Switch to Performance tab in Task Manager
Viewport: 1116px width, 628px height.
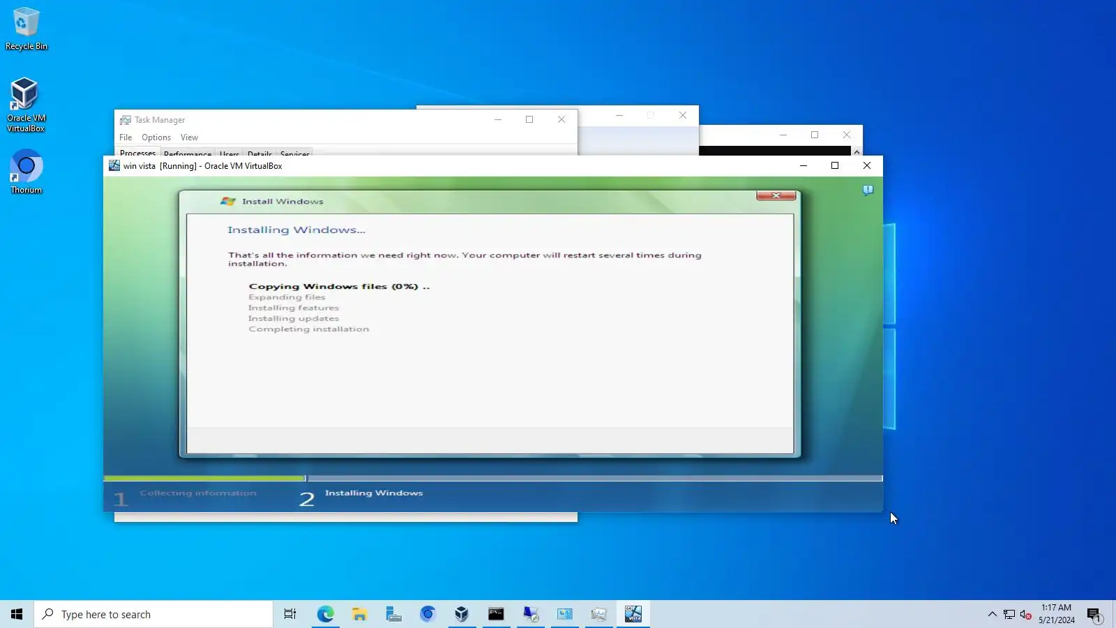pos(188,153)
